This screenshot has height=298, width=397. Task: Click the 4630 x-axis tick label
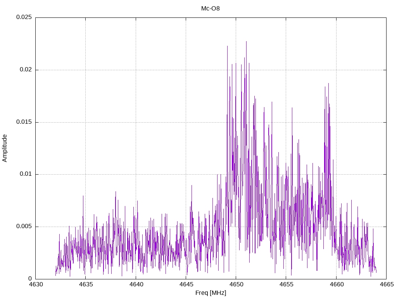pyautogui.click(x=36, y=284)
